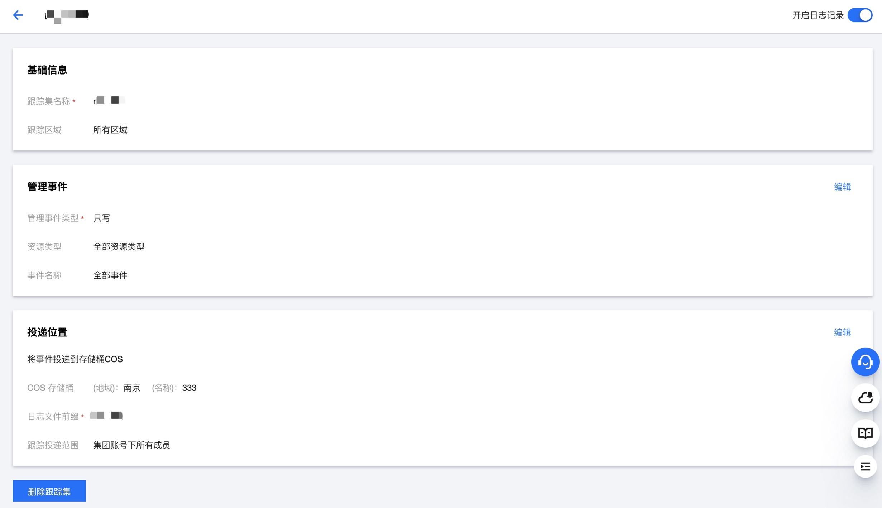
Task: Click COS bucket name 333
Action: (x=189, y=388)
